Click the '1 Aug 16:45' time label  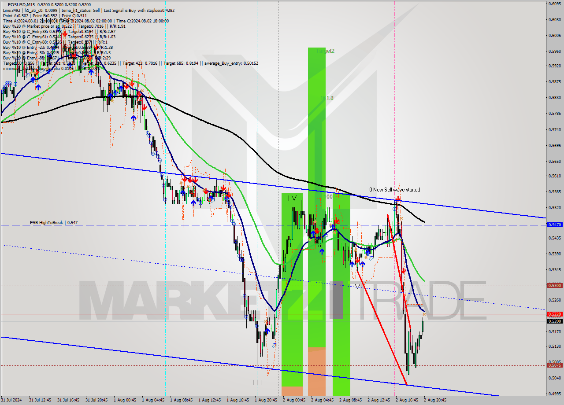(x=238, y=400)
